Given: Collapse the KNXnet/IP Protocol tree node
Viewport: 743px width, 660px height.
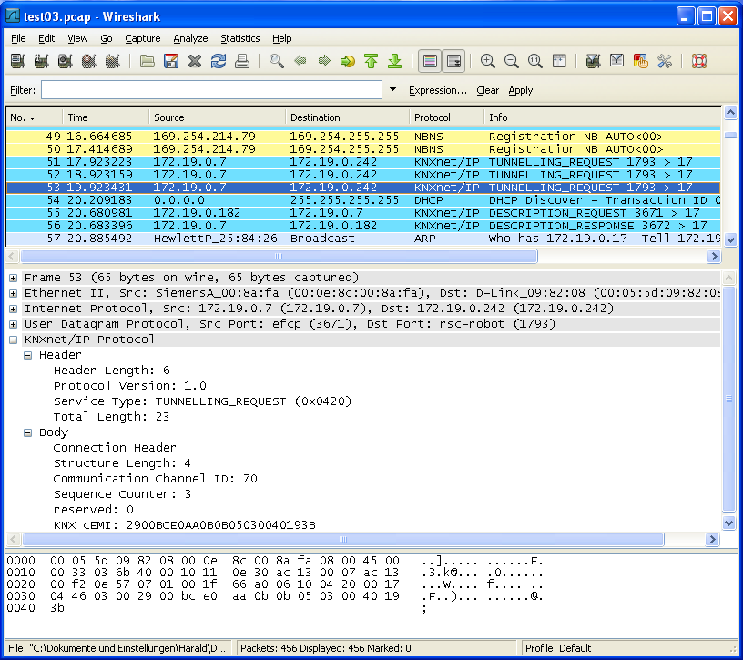Looking at the screenshot, I should tap(14, 340).
